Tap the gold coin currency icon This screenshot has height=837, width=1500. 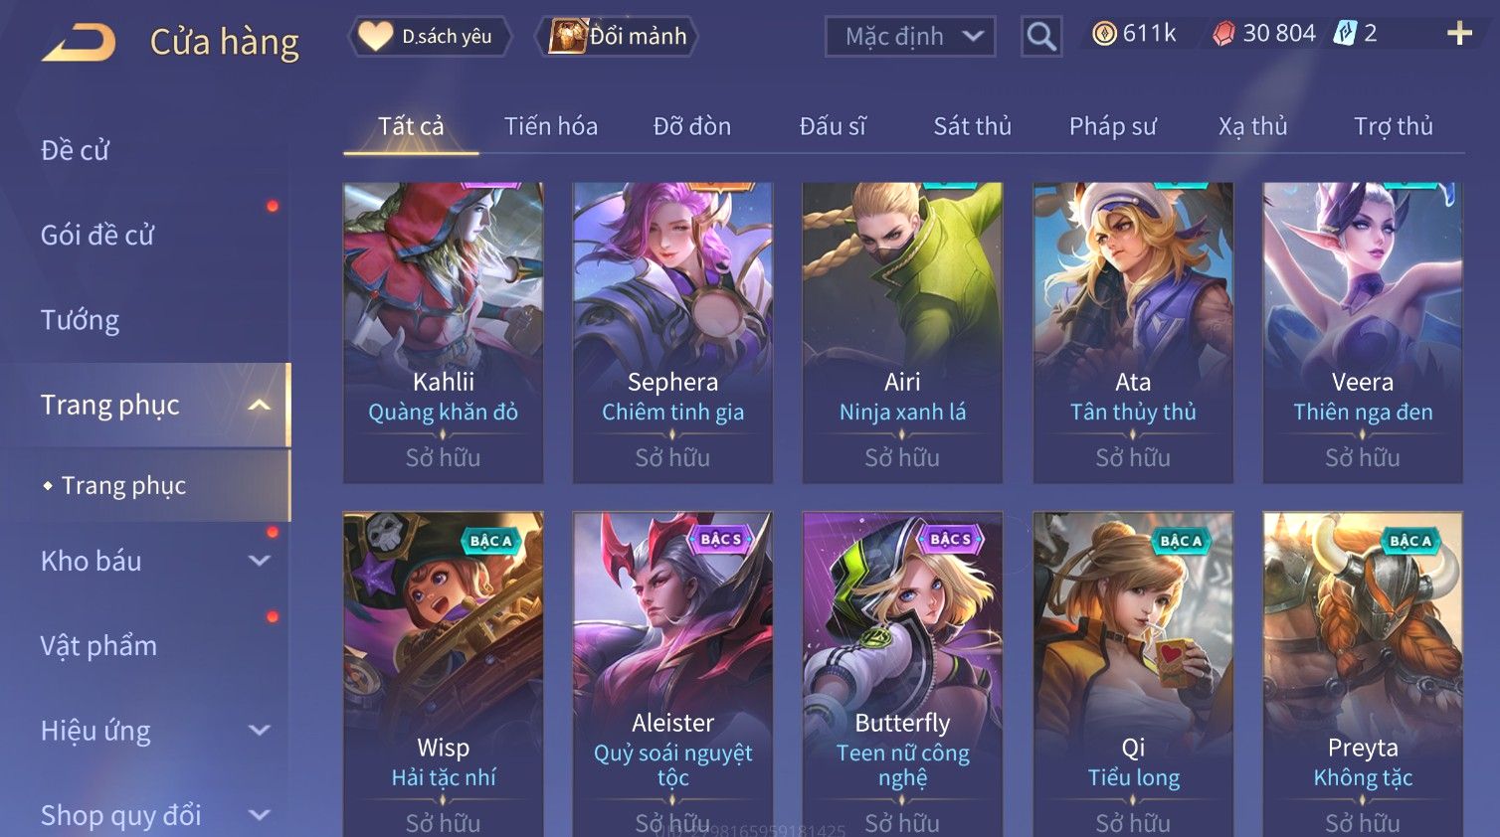point(1104,34)
